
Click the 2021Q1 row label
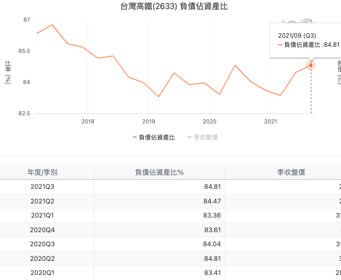(x=42, y=216)
